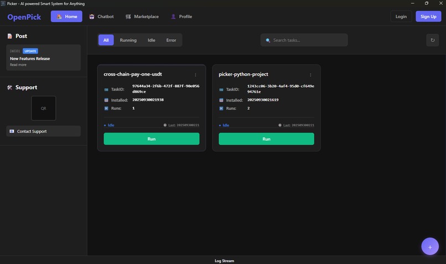Click the picker-python-project title
446x264 pixels.
[243, 74]
